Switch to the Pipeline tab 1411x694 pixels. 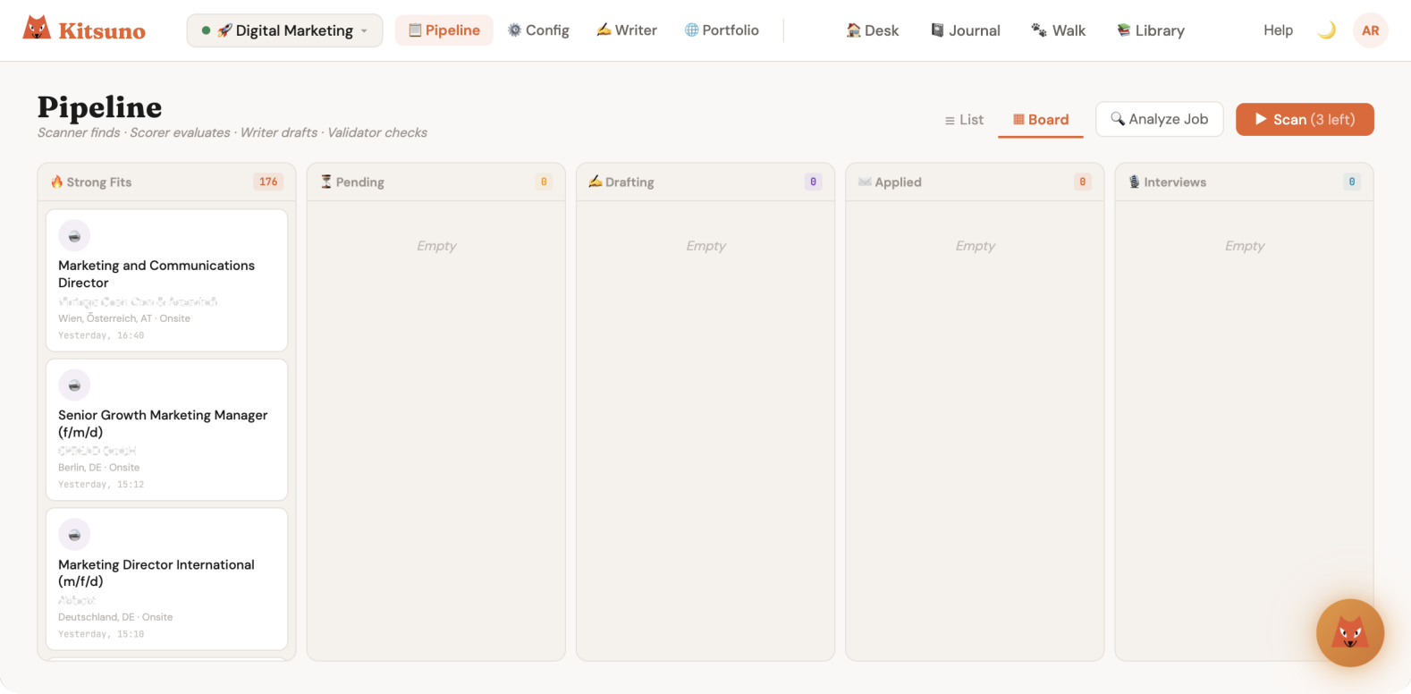(444, 30)
